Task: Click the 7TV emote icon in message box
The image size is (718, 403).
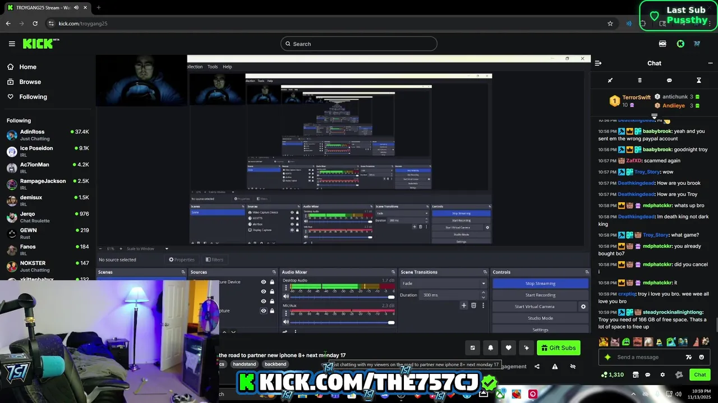Action: pos(689,357)
